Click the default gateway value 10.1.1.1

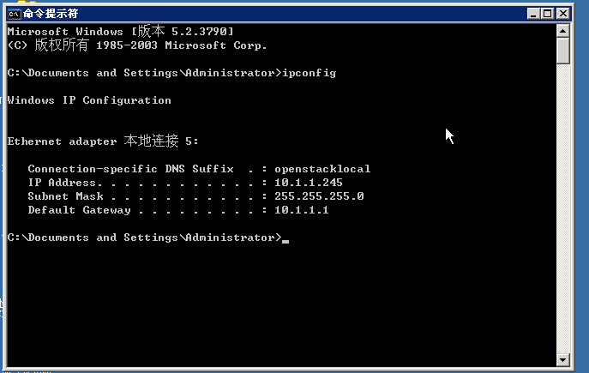pyautogui.click(x=302, y=210)
